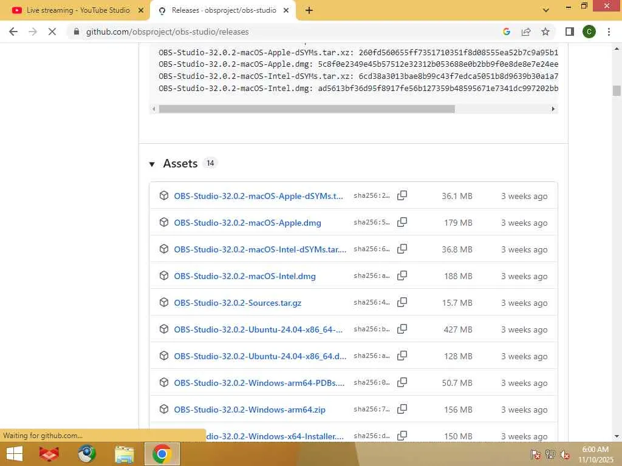
Task: Open Action Center flag tray icon
Action: (x=536, y=454)
